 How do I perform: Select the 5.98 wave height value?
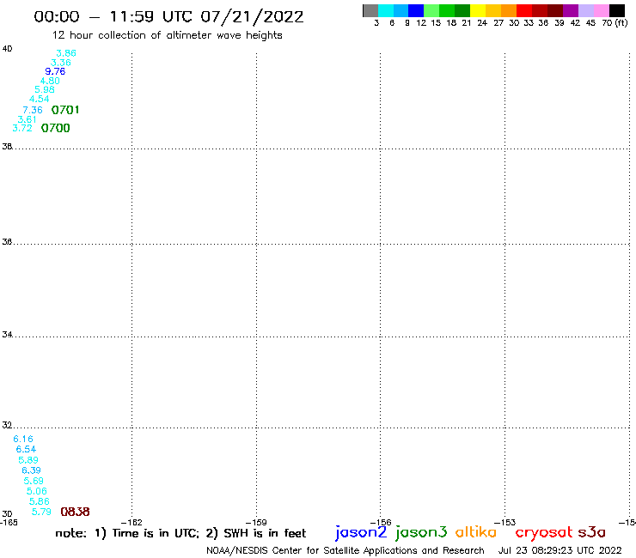click(45, 89)
